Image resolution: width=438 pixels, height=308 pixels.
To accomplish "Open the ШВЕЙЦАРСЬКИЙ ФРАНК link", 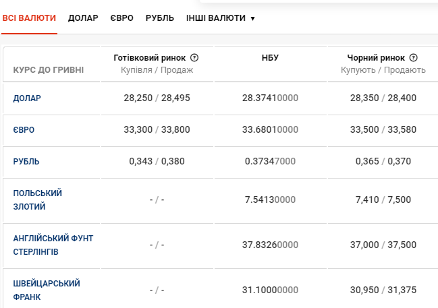I will pos(47,290).
